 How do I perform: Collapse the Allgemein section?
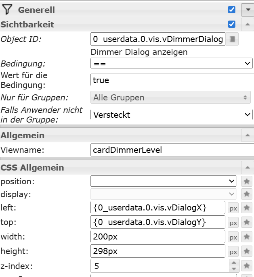click(247, 135)
